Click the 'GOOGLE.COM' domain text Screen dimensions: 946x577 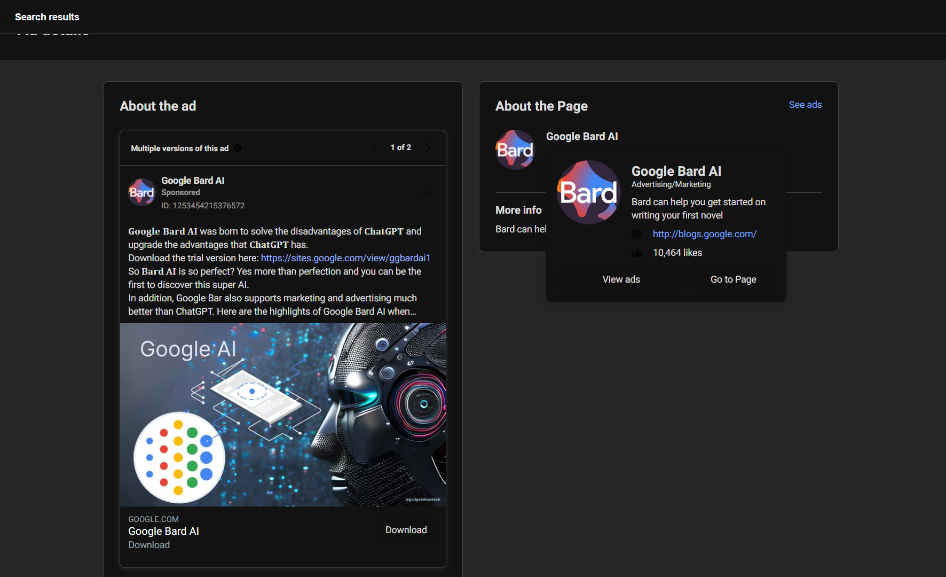click(153, 519)
